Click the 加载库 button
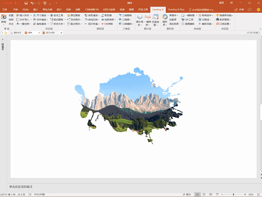 pos(173,19)
